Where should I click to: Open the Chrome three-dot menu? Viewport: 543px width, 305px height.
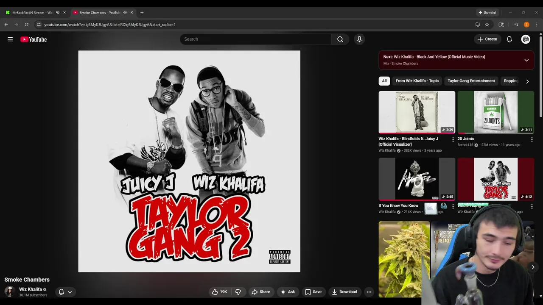click(x=537, y=25)
